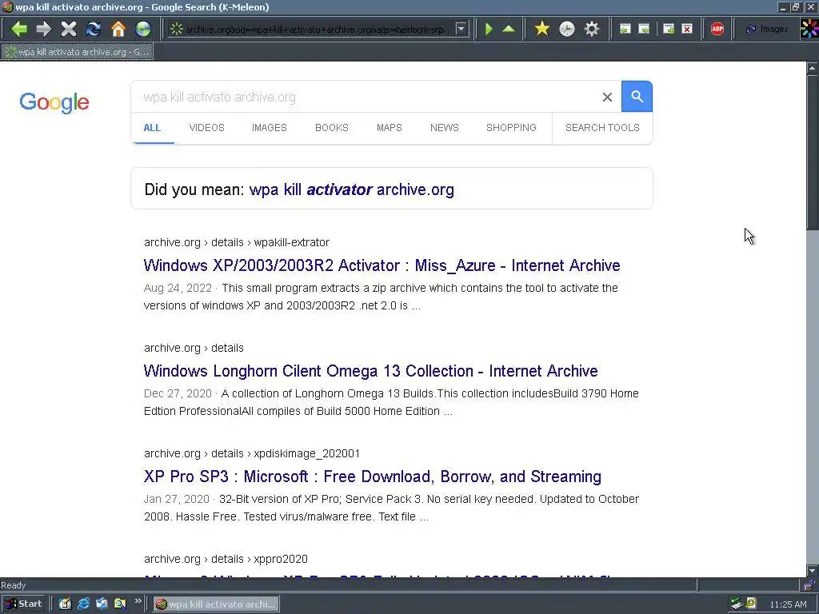Click the 'Dec 27, 2020' result date
This screenshot has height=614, width=819.
click(x=178, y=393)
